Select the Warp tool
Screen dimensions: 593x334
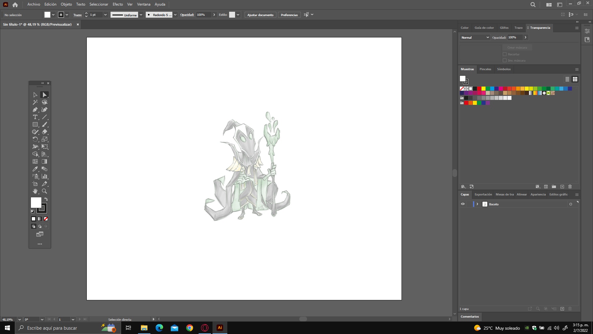[35, 147]
